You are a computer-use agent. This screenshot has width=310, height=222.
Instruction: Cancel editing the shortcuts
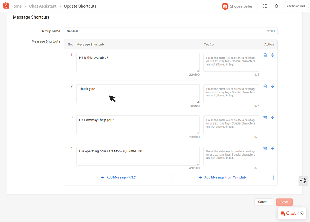coord(263,202)
